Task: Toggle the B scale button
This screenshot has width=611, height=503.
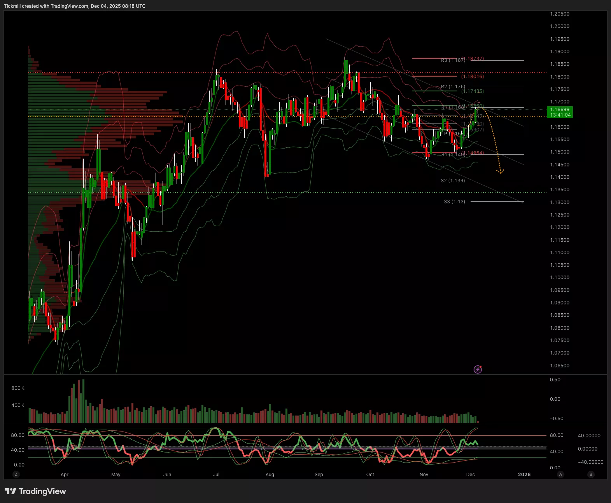Action: tap(591, 474)
